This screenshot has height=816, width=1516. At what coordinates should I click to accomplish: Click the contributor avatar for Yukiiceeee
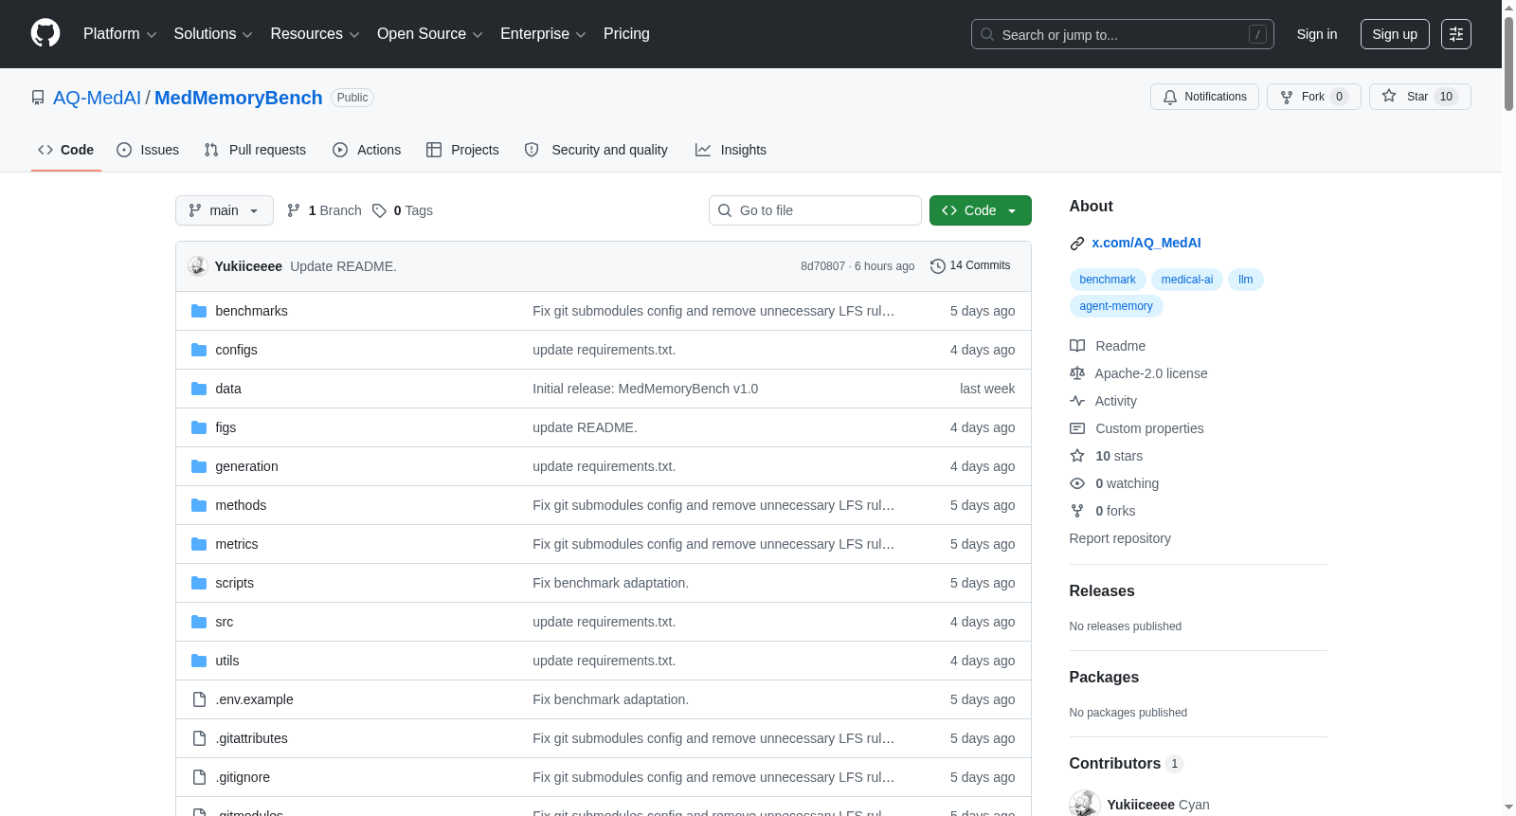click(1085, 804)
